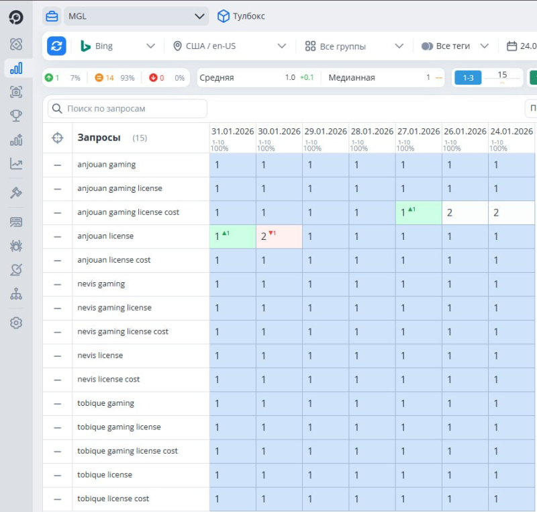
Task: Select the anjouan license query
Action: point(105,236)
